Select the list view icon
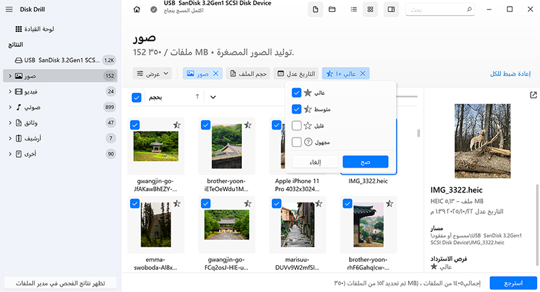Viewport: 540px width, 292px height. point(354,9)
